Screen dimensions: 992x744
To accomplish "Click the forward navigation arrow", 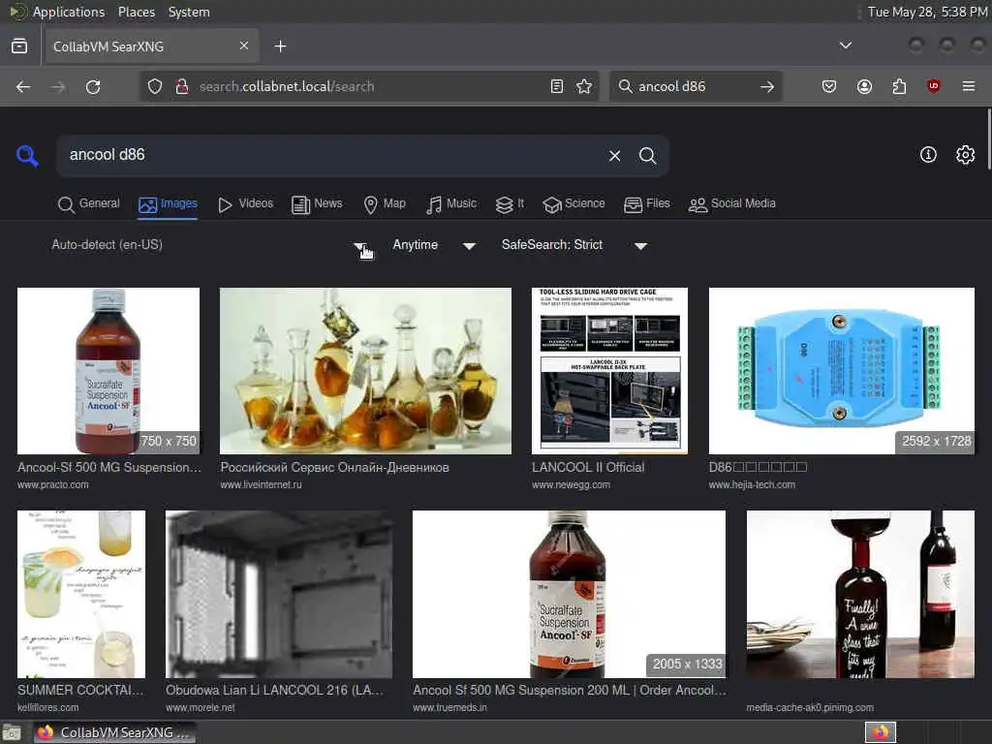I will pyautogui.click(x=58, y=86).
